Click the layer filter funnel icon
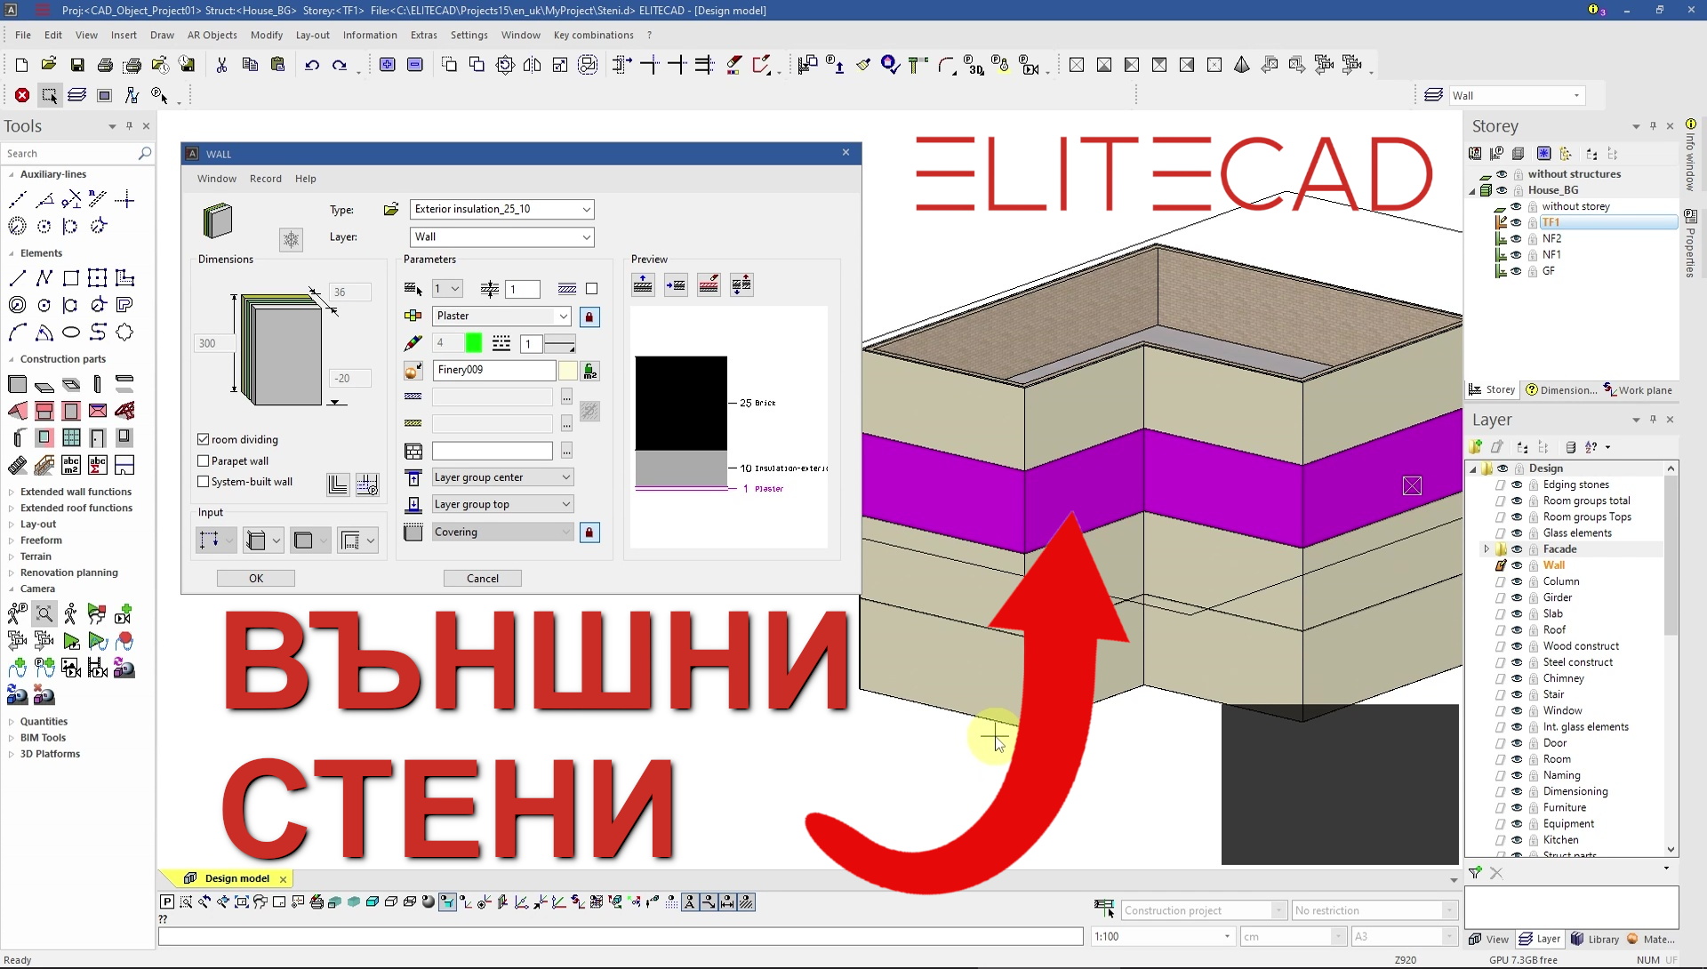The height and width of the screenshot is (969, 1707). [x=1476, y=873]
